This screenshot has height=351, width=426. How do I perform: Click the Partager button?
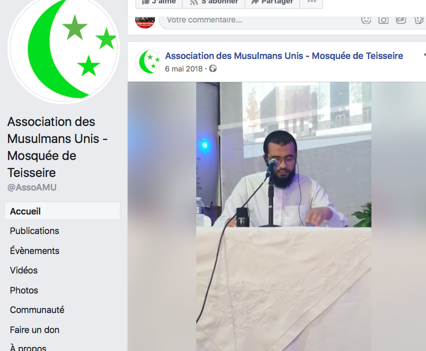point(272,2)
